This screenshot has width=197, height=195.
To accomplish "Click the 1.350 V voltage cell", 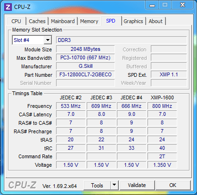I will pos(162,165).
